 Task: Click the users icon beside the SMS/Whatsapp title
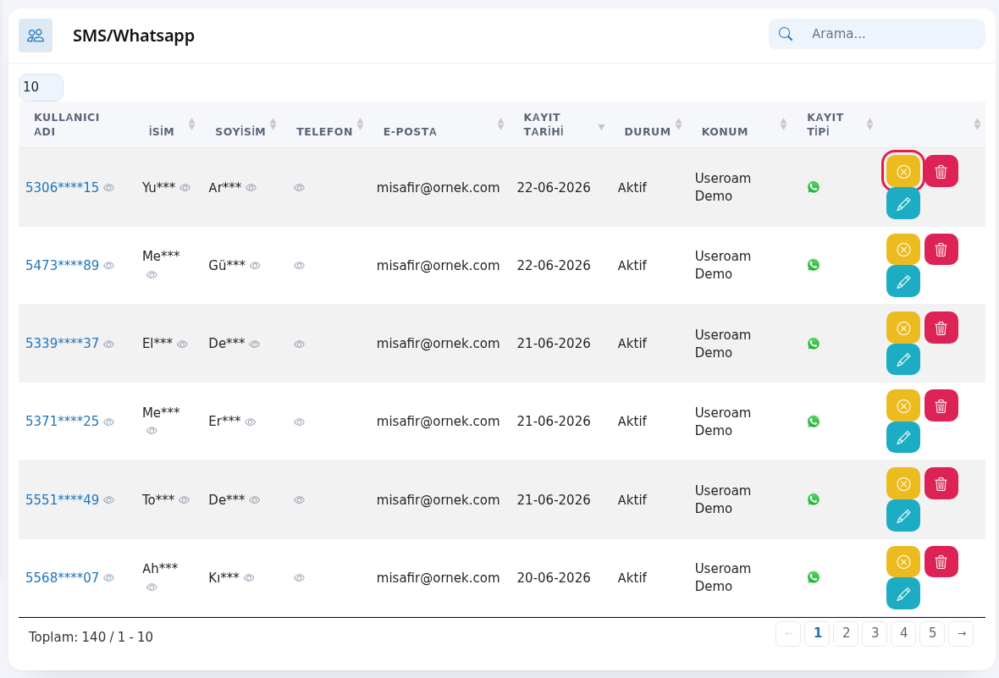click(36, 35)
